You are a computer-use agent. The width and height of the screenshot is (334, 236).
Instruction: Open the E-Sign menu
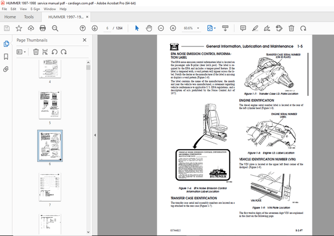tap(35, 9)
